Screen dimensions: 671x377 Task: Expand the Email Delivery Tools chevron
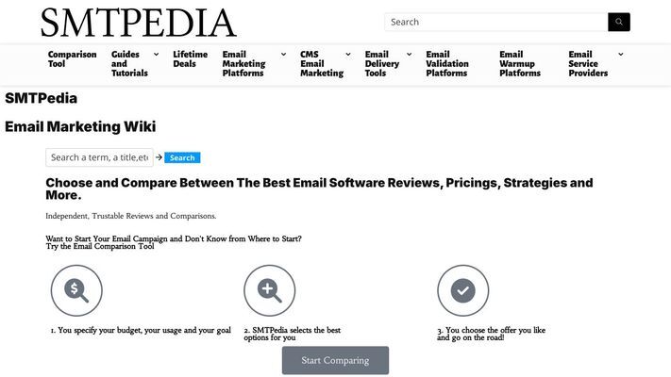tap(409, 55)
